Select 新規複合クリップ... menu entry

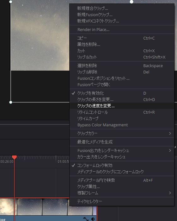point(122,8)
